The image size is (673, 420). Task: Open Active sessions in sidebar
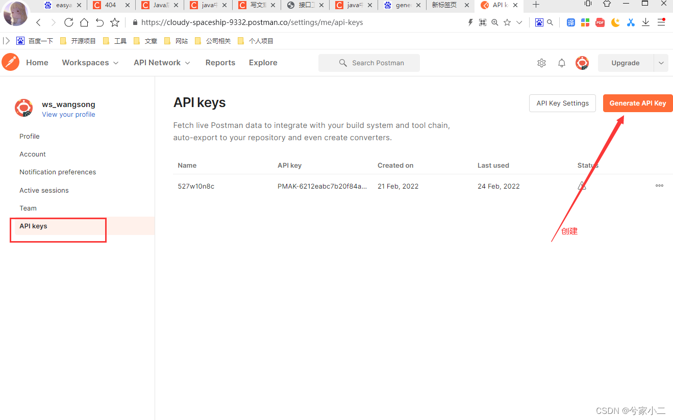tap(44, 190)
